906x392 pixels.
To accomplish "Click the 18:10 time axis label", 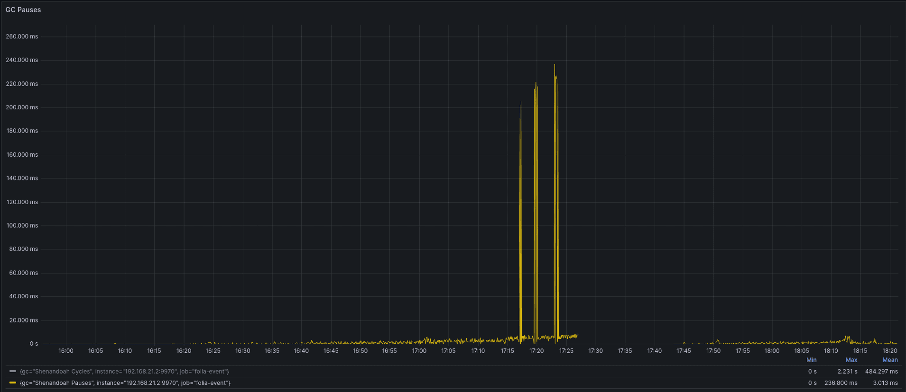I will click(x=831, y=351).
